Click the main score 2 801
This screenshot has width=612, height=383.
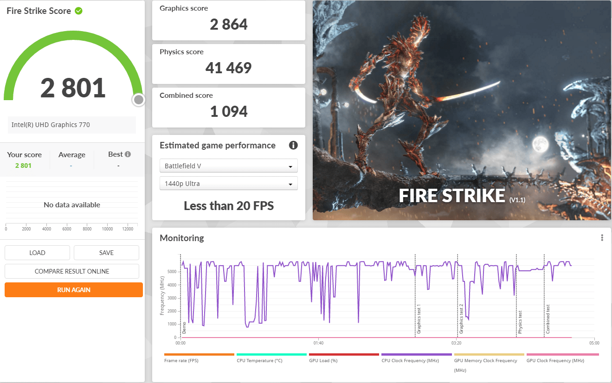click(73, 88)
